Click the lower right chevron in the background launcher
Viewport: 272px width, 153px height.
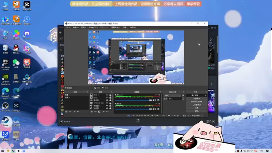211,84
